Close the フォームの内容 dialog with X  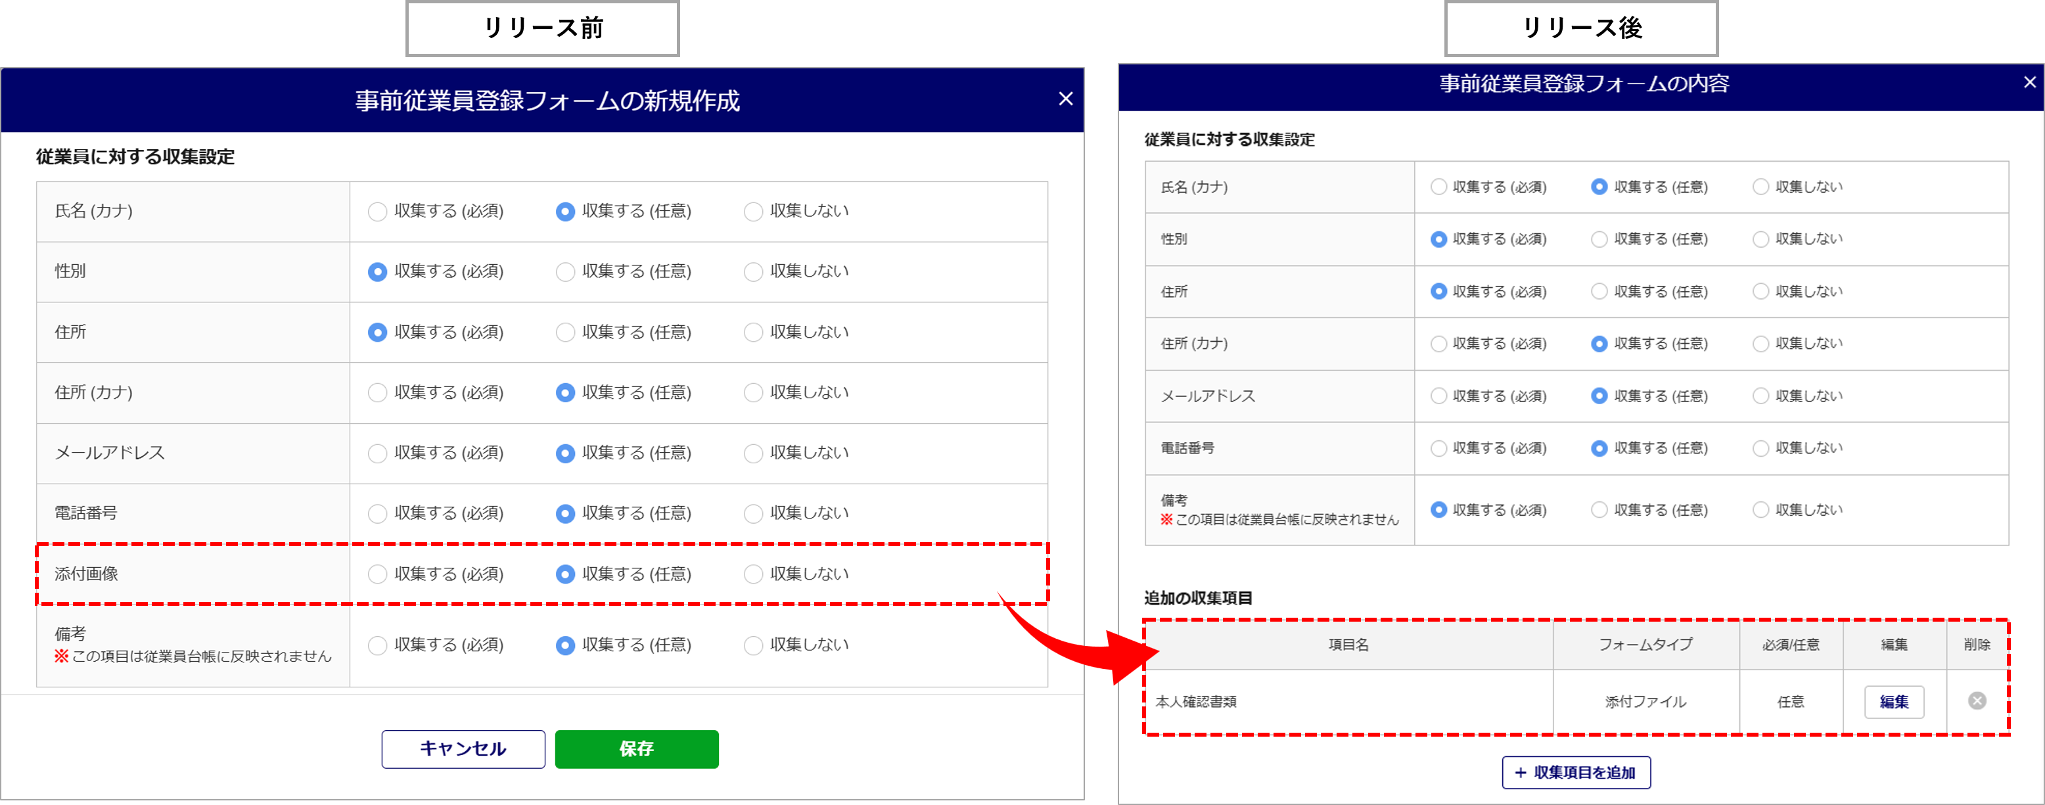2029,81
